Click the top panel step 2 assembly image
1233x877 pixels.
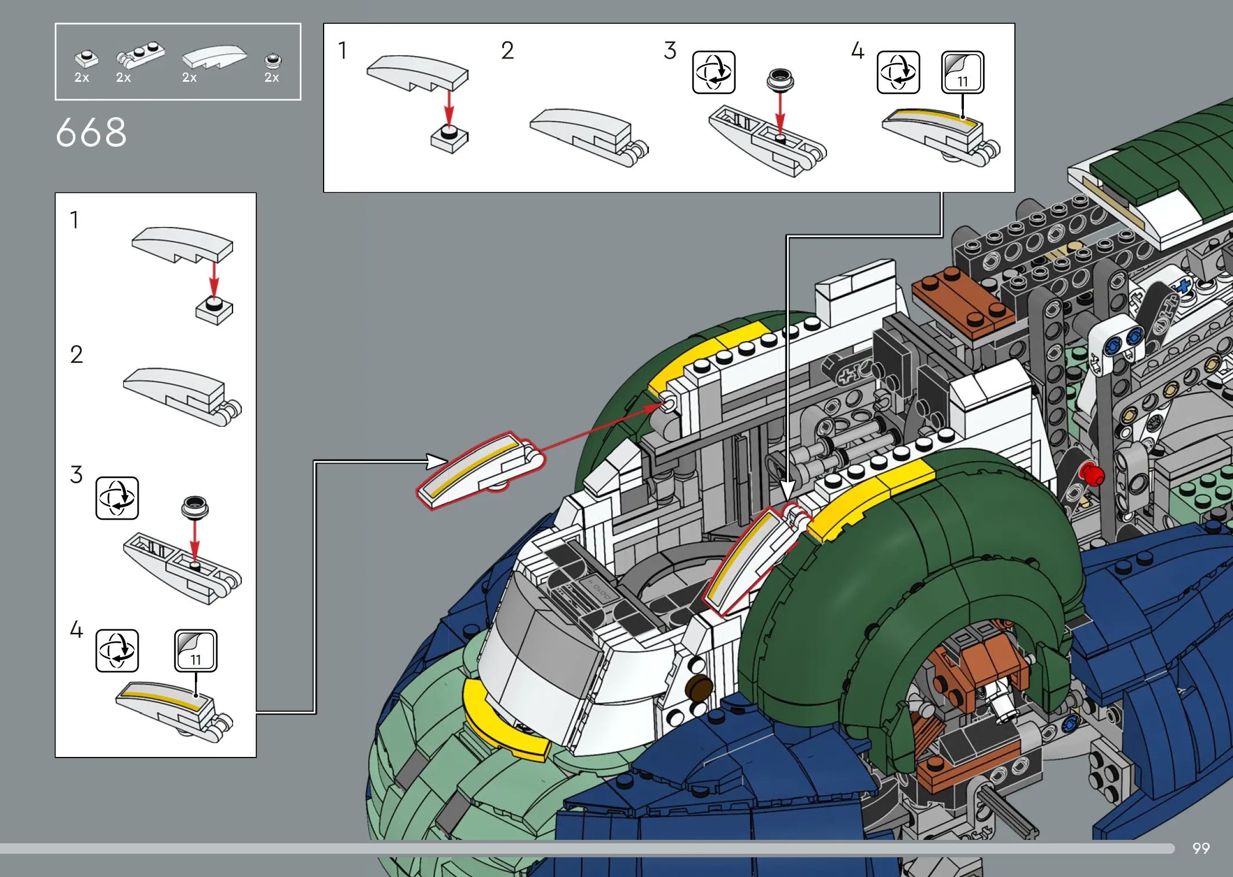point(589,137)
